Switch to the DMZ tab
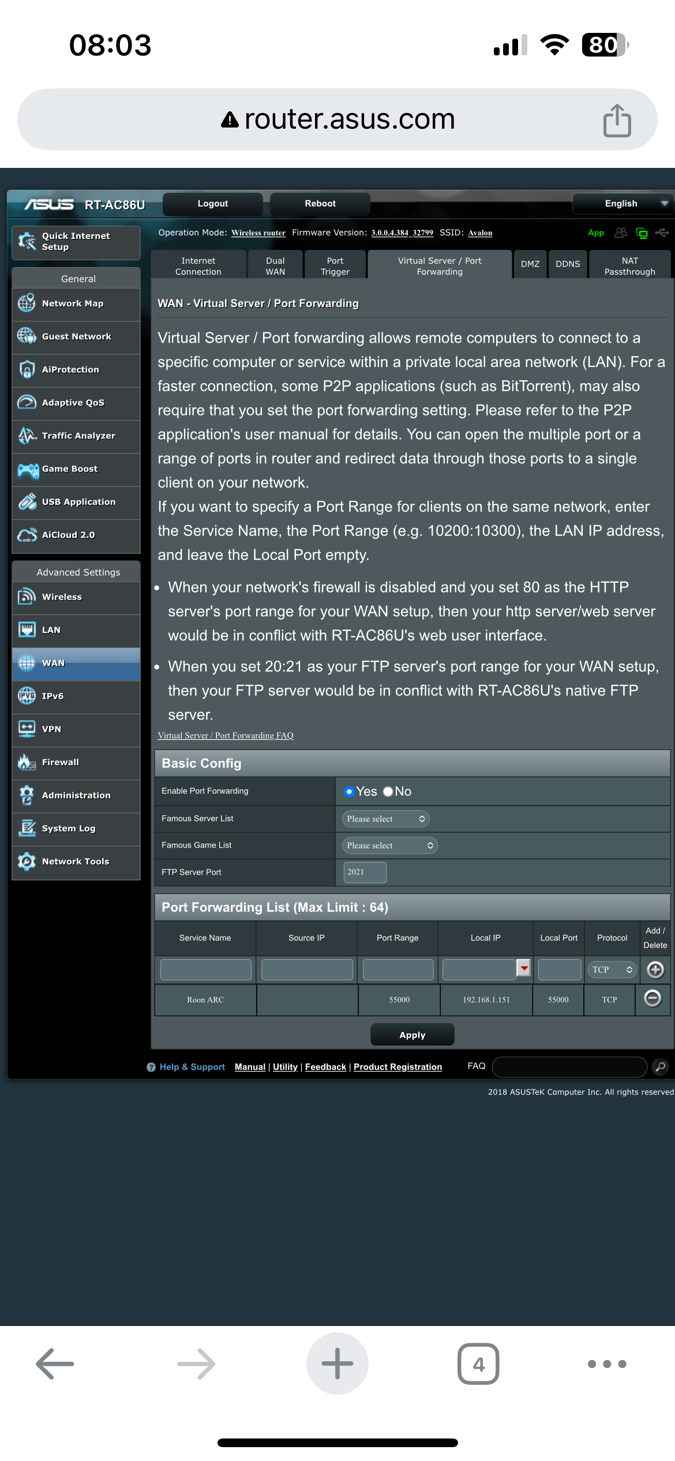Viewport: 675px width, 1461px height. coord(530,264)
